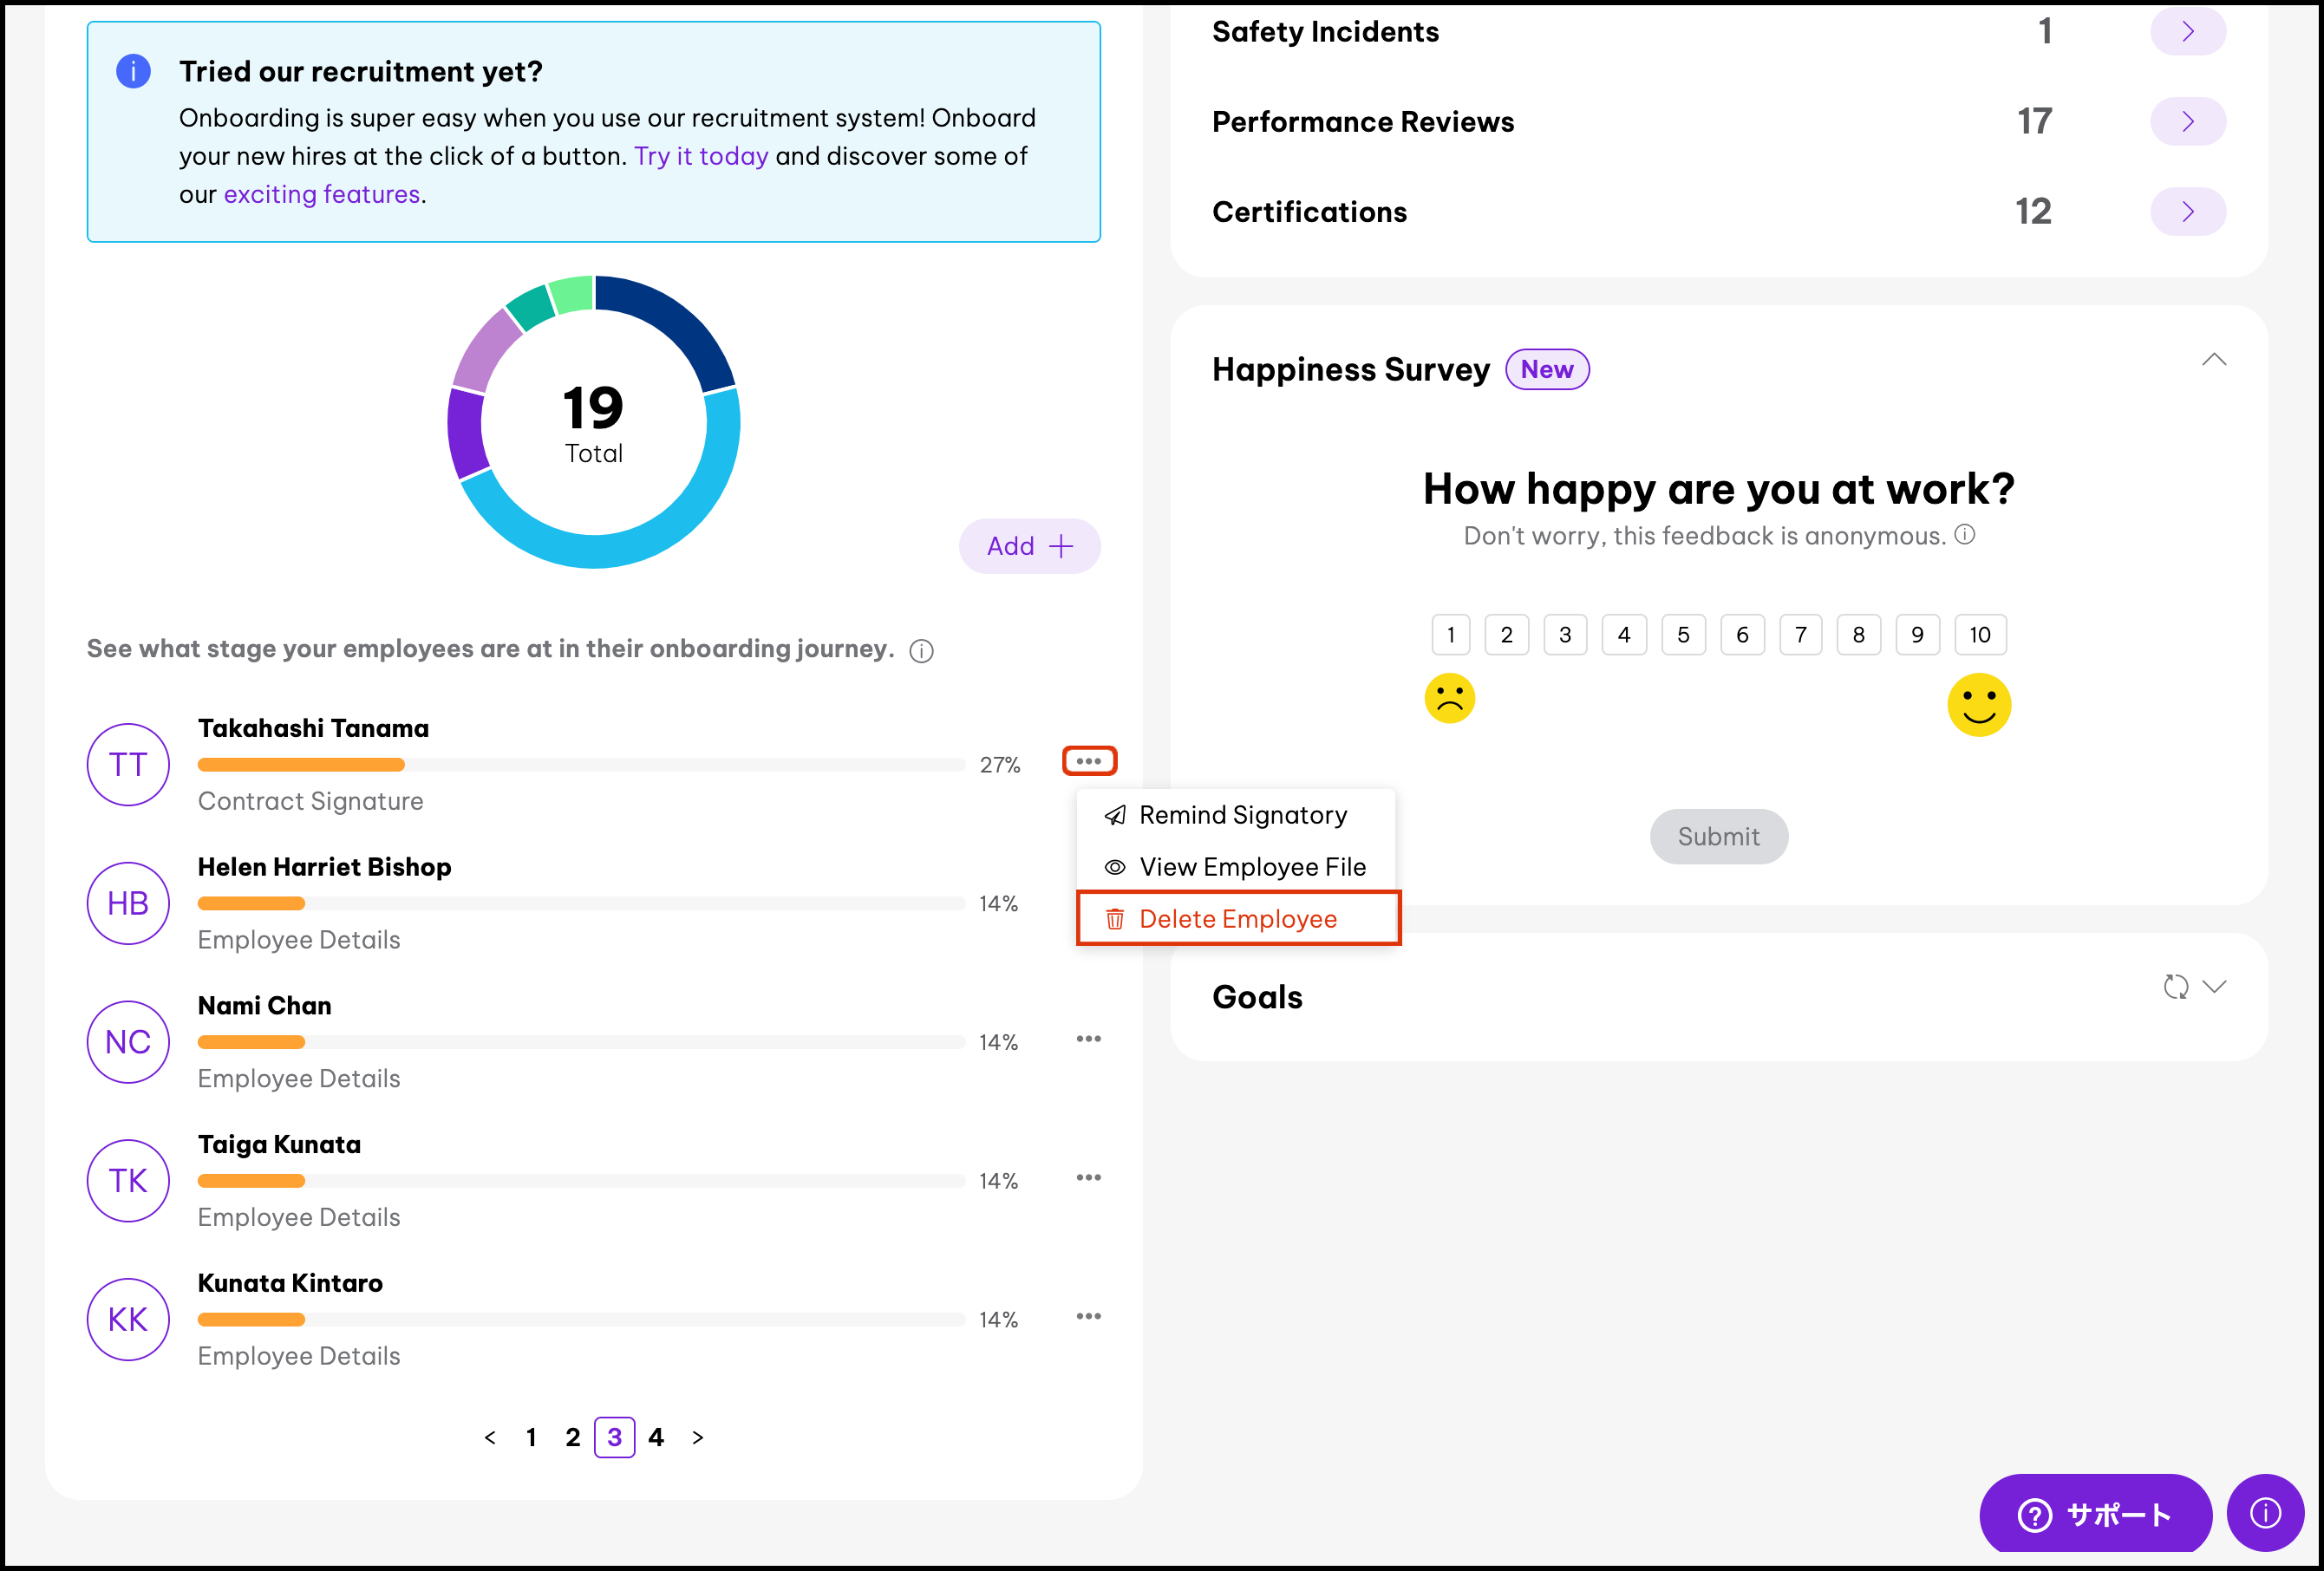Screen dimensions: 2324x1571
Task: Click the HB avatar circle
Action: (x=128, y=903)
